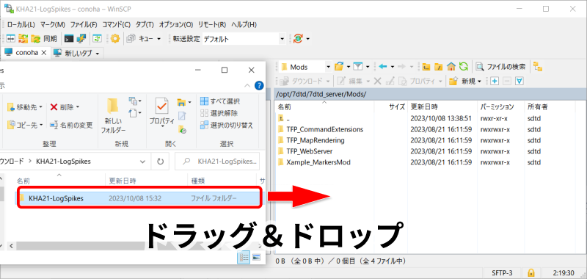This screenshot has width=587, height=279.
Task: Open WinSCP preferences gear icon
Action: 115,39
